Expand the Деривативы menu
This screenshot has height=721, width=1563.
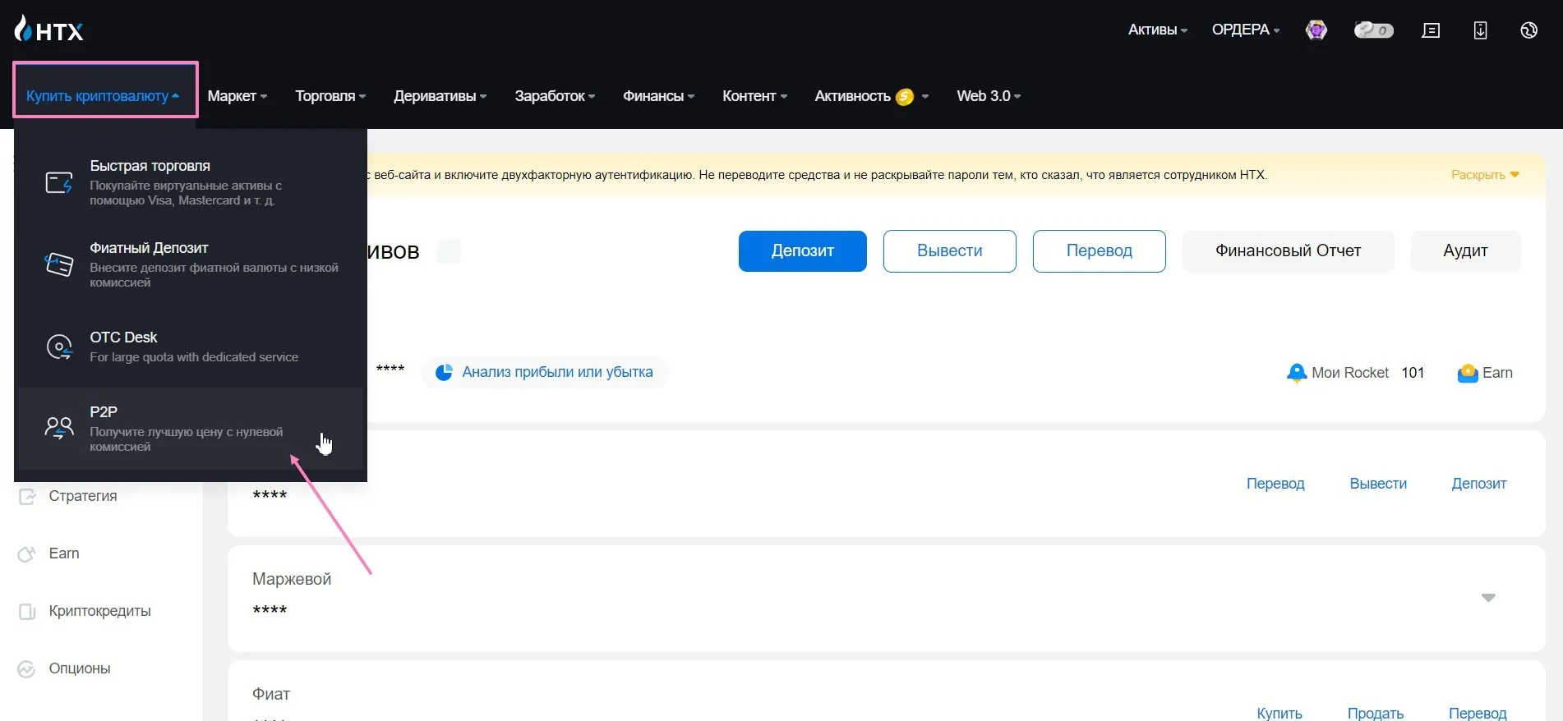(440, 96)
